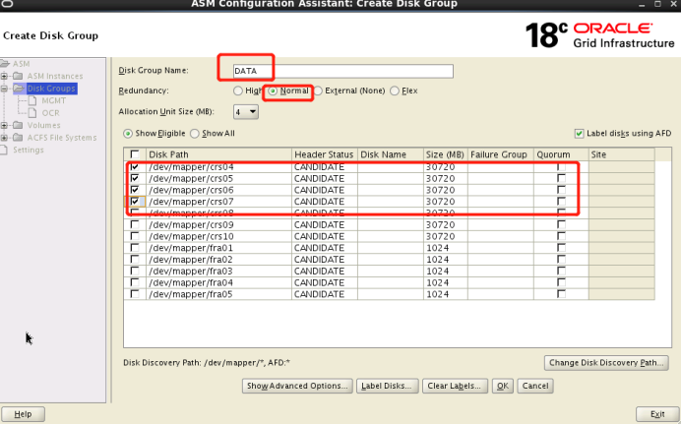Click the Volumes folder icon
Viewport: 681px width, 425px height.
pyautogui.click(x=18, y=125)
